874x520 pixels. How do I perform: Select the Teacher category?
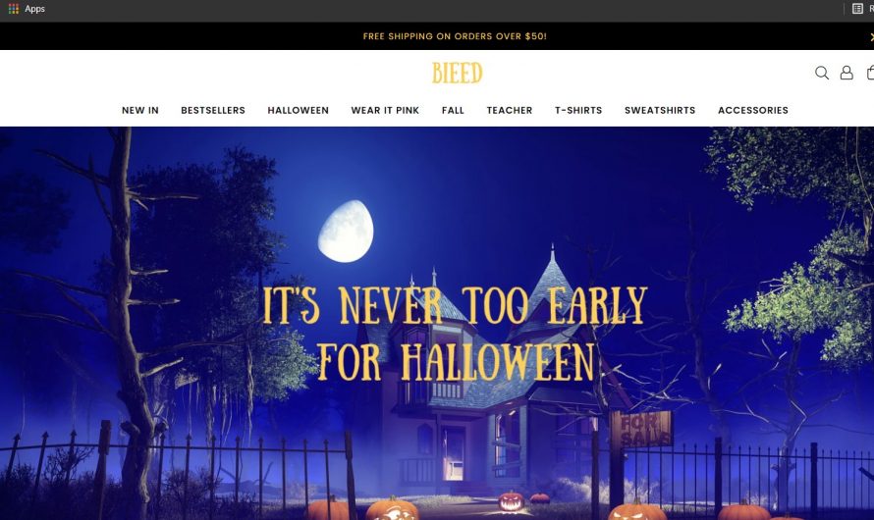pos(510,110)
